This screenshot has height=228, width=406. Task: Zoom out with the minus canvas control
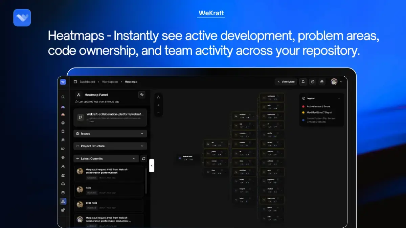coord(158,112)
